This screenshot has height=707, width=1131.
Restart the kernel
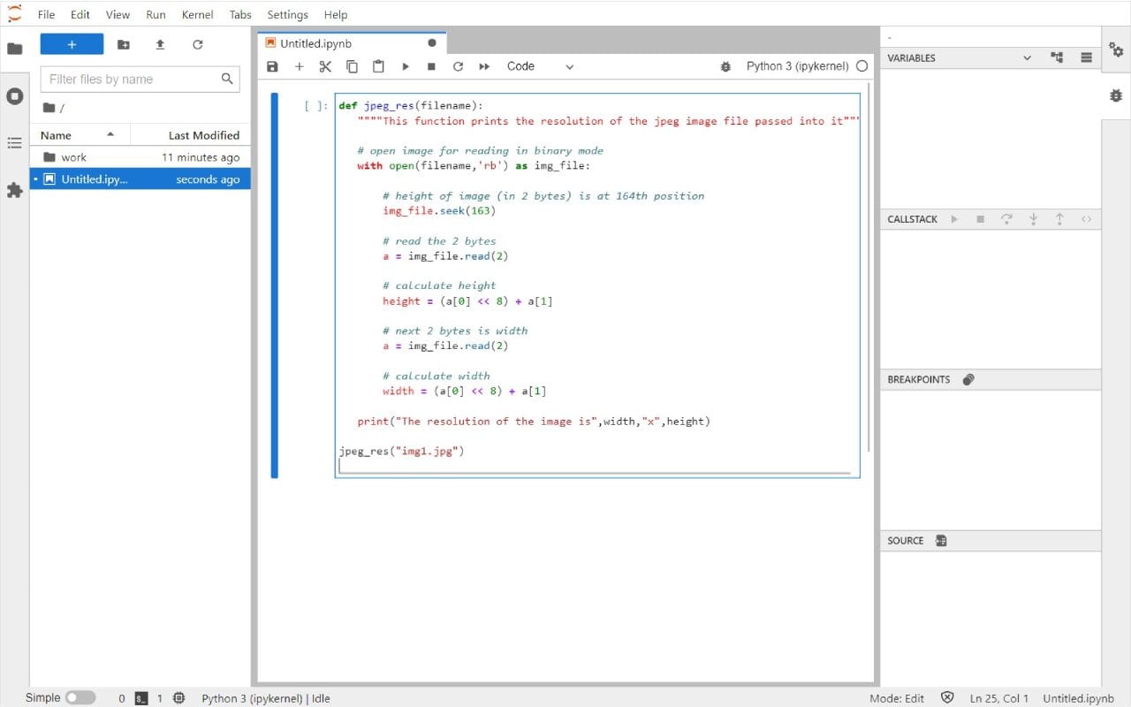click(458, 65)
